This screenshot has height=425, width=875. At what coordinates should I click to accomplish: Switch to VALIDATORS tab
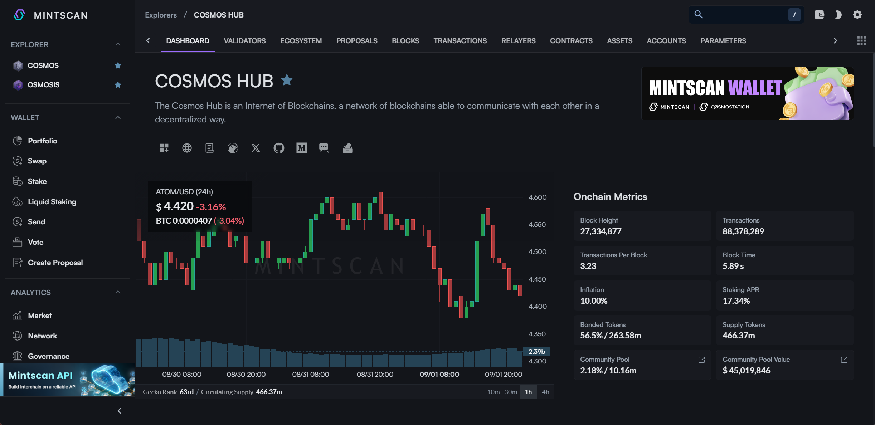coord(245,41)
